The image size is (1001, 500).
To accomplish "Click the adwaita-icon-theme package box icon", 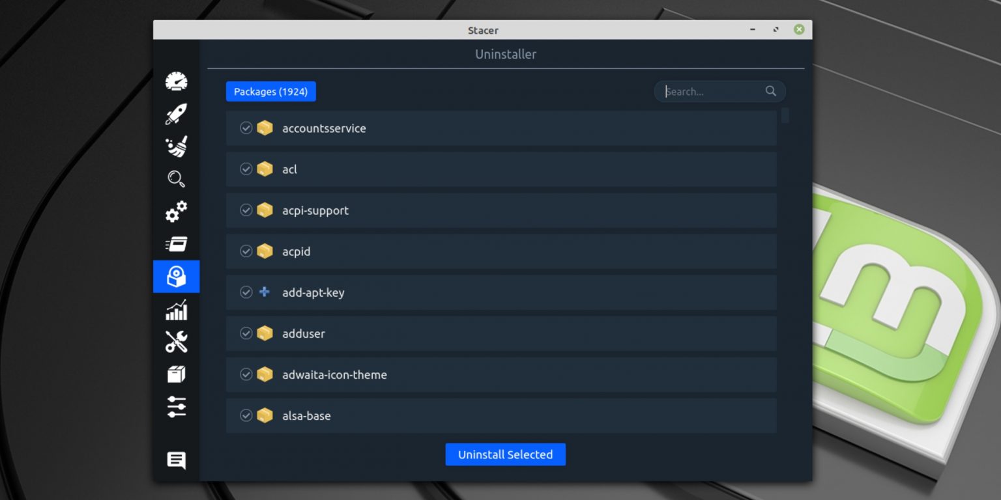I will pyautogui.click(x=265, y=374).
